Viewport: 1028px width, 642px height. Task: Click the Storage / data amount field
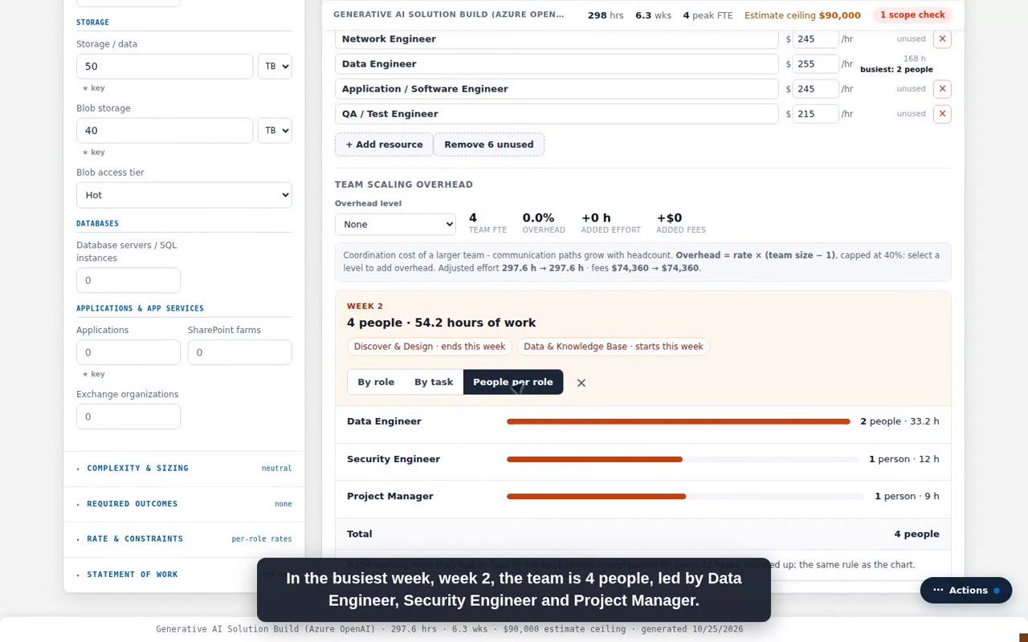click(165, 67)
